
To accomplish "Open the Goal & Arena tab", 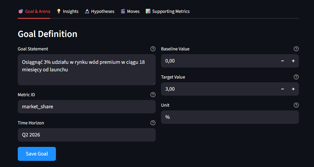I will pyautogui.click(x=34, y=11).
